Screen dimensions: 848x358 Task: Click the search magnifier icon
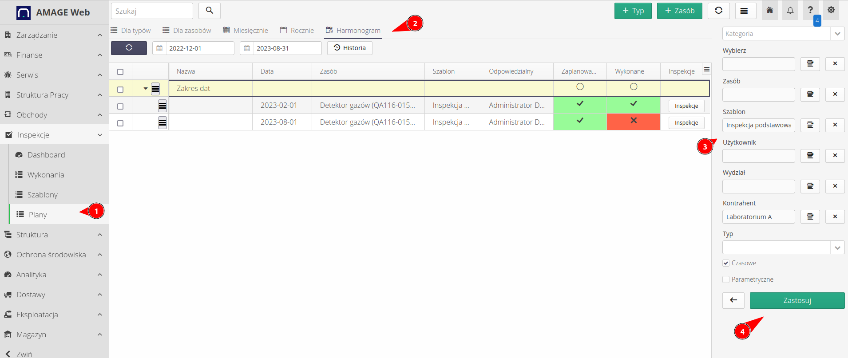209,11
